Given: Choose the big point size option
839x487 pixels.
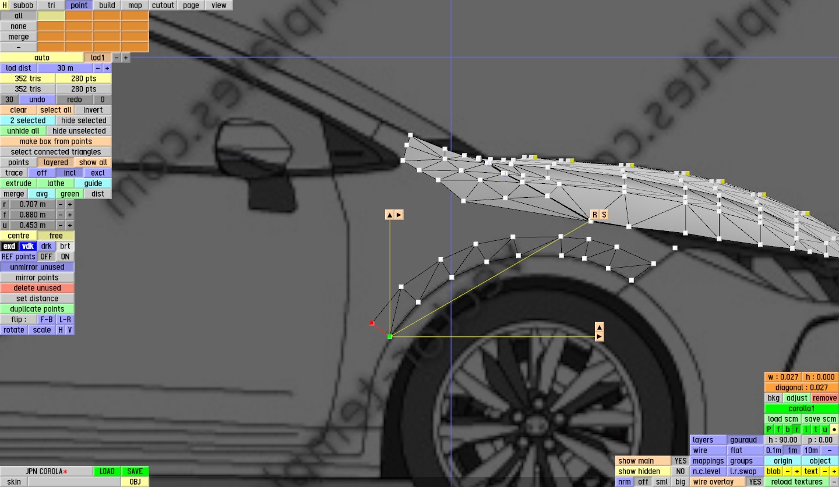Looking at the screenshot, I should coord(681,482).
